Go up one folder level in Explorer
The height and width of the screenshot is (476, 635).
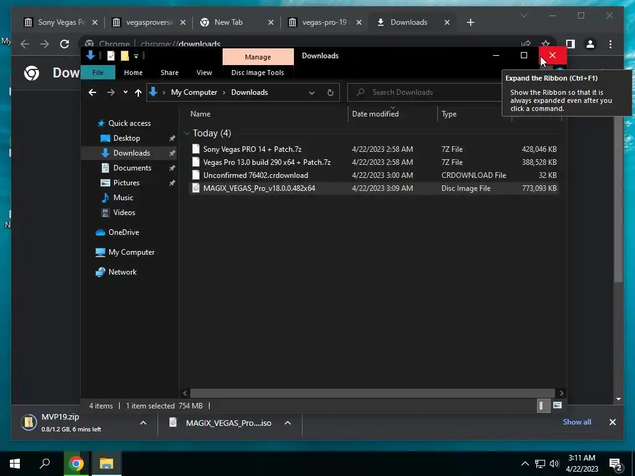(138, 92)
